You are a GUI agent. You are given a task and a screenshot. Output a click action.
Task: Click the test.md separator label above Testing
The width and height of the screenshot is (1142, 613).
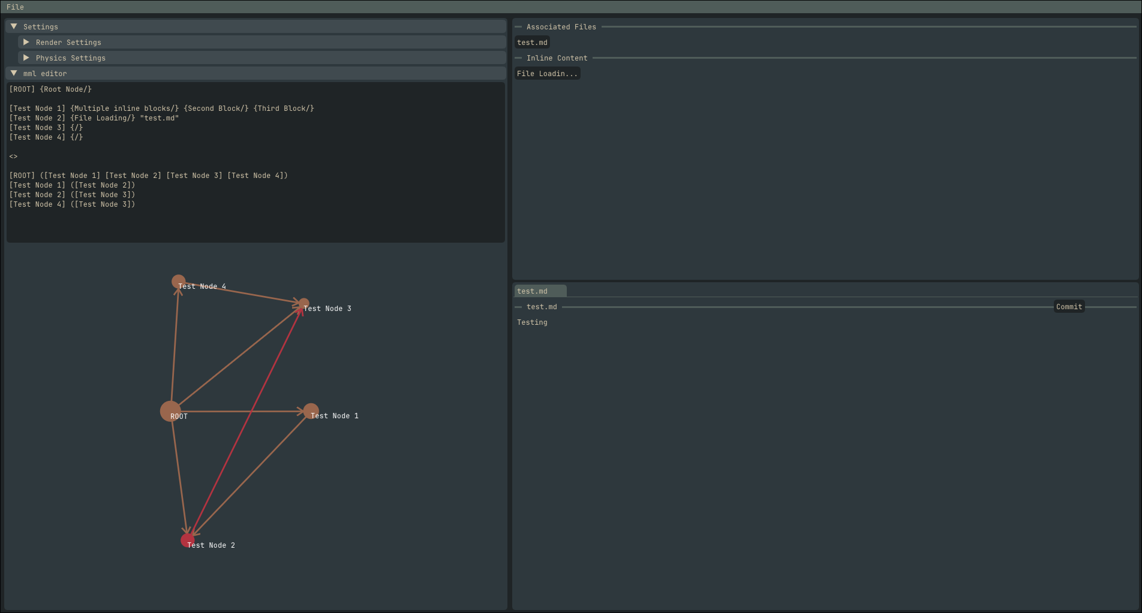coord(542,307)
